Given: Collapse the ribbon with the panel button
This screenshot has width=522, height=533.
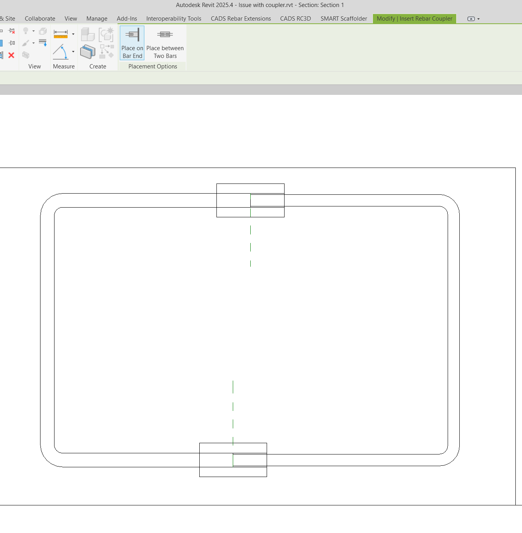Looking at the screenshot, I should (471, 18).
